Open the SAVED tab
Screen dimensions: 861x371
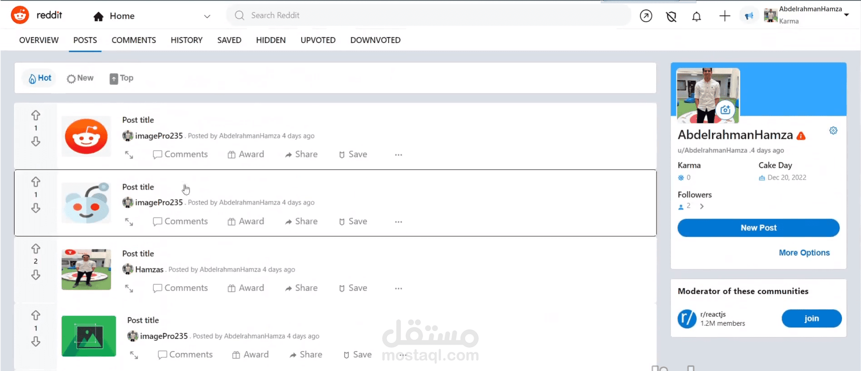pos(229,40)
